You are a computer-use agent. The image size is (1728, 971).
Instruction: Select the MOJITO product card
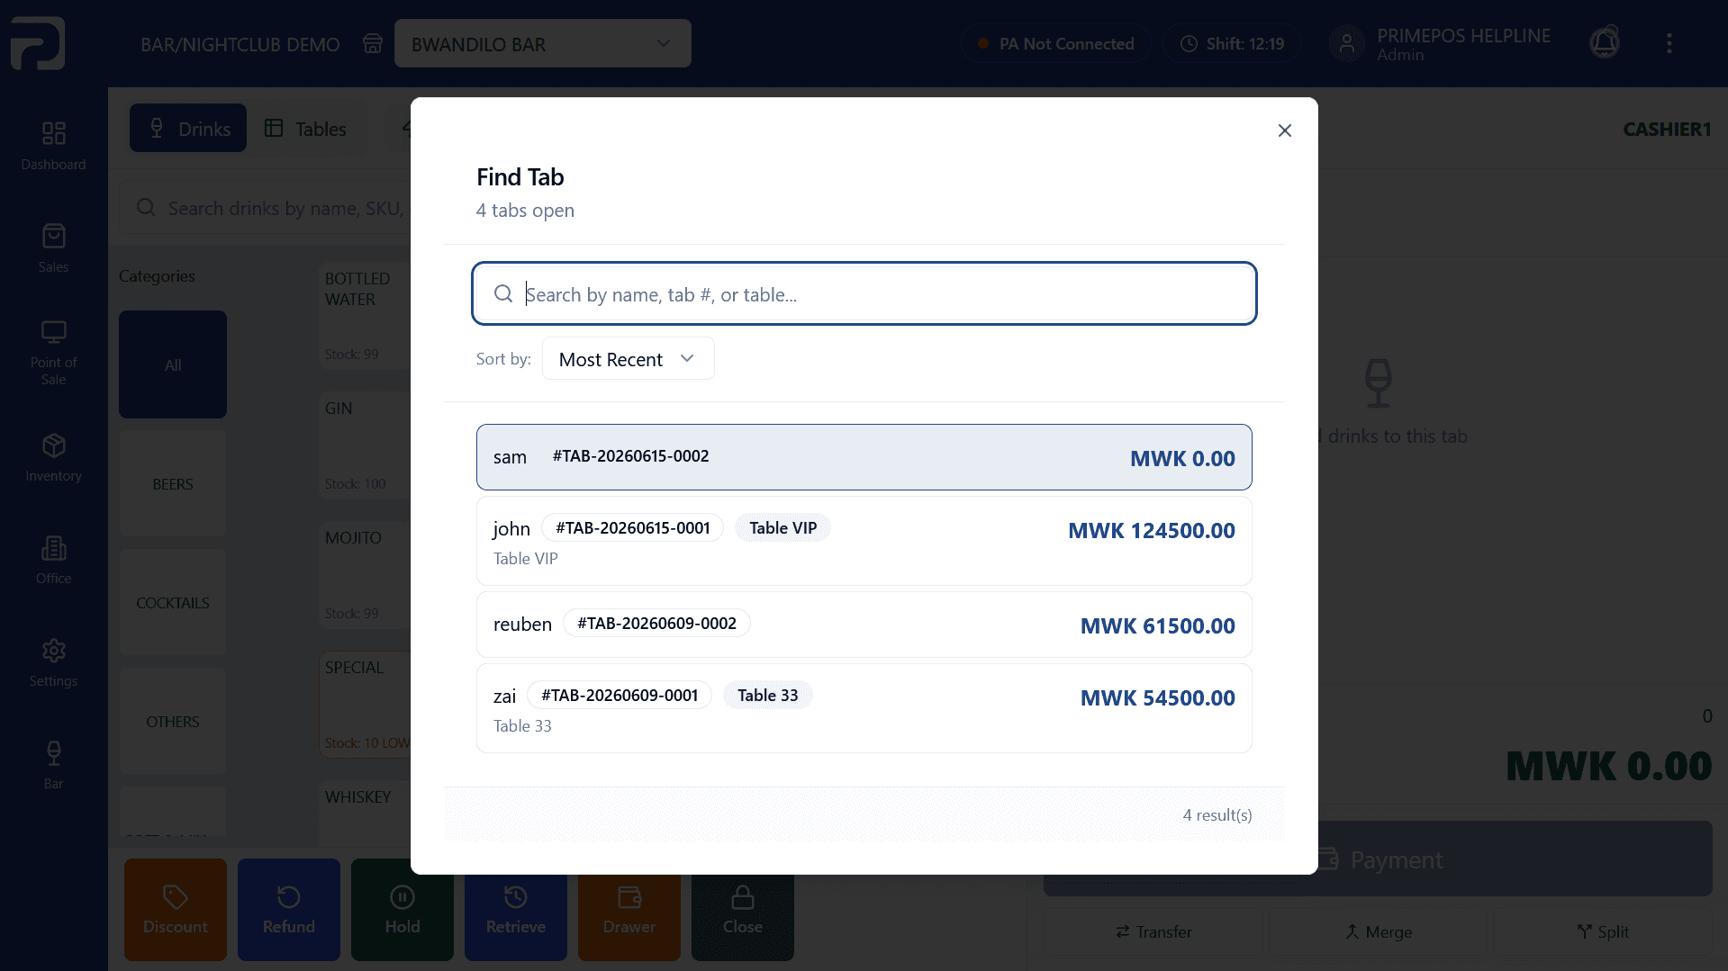(365, 573)
